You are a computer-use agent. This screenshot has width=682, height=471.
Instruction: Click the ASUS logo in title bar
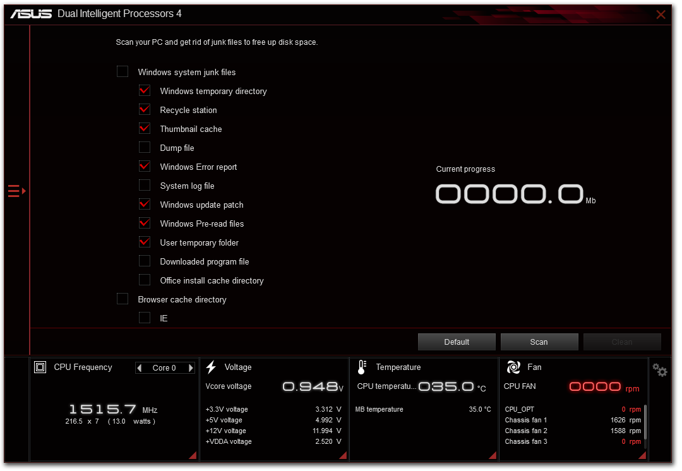point(31,14)
